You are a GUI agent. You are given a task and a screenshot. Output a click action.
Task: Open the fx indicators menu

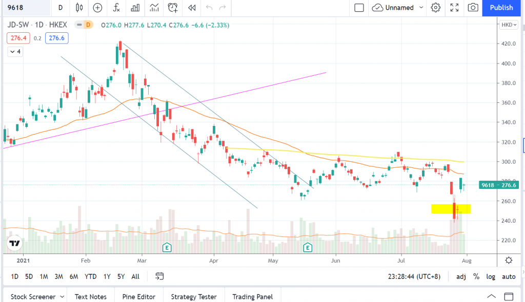tap(117, 8)
